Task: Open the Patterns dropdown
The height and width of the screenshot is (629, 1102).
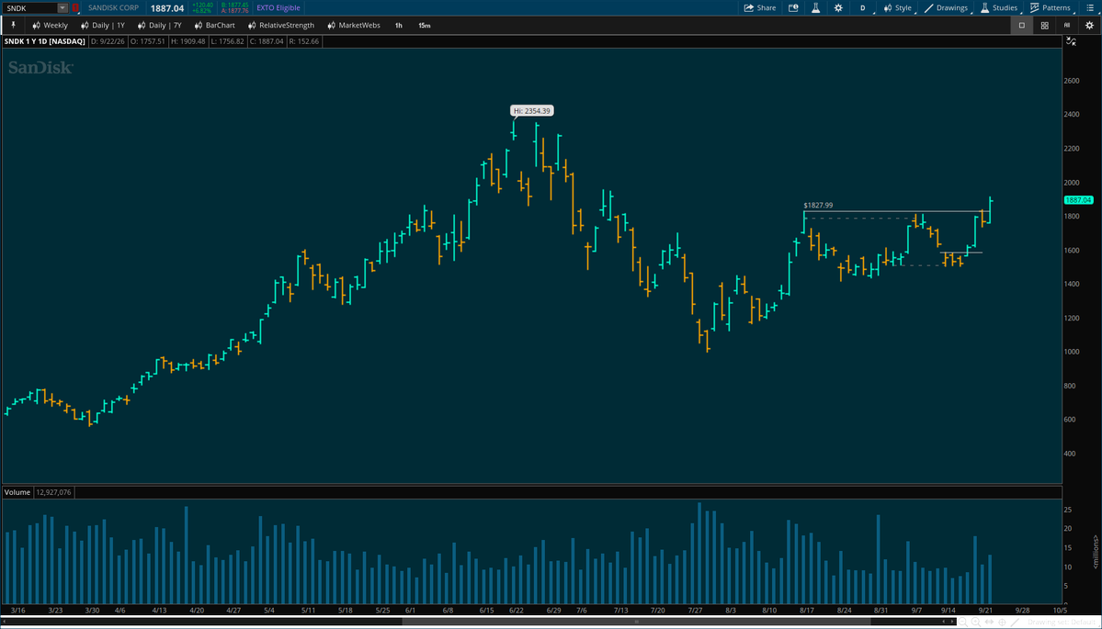Action: (1051, 7)
